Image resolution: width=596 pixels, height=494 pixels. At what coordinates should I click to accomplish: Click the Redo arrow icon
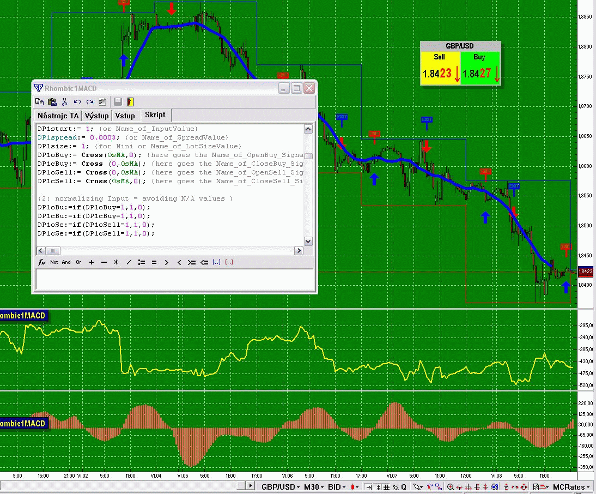90,102
